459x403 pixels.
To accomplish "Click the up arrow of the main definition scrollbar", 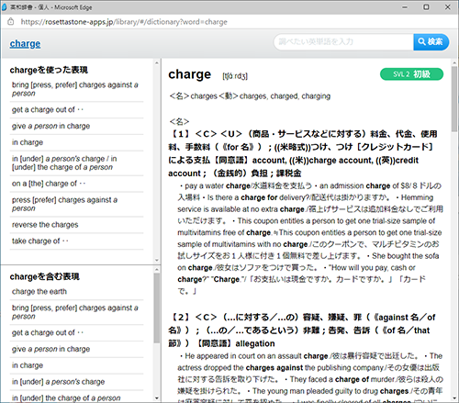I will 454,62.
